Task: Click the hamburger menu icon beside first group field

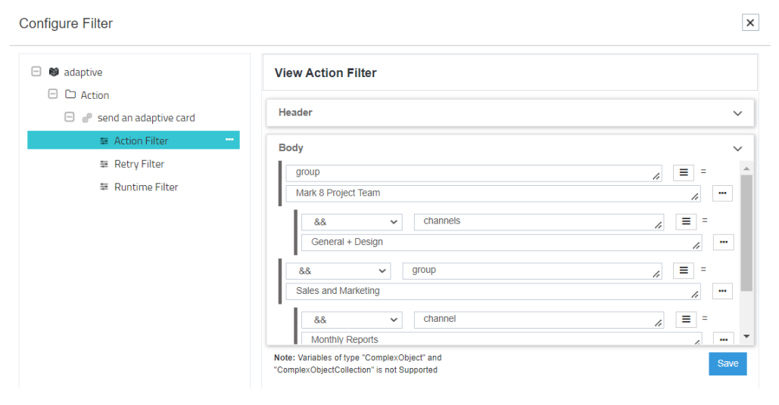Action: [683, 173]
